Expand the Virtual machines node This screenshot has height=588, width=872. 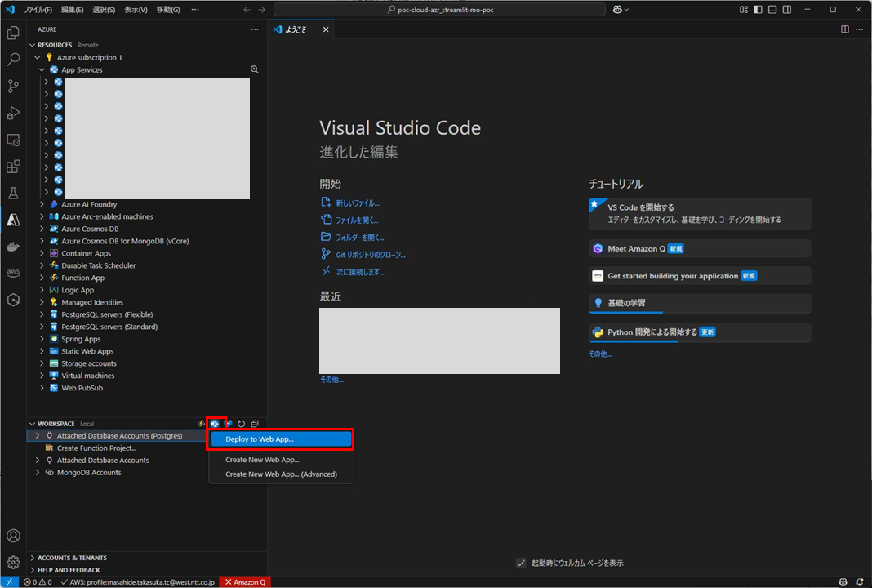tap(42, 376)
